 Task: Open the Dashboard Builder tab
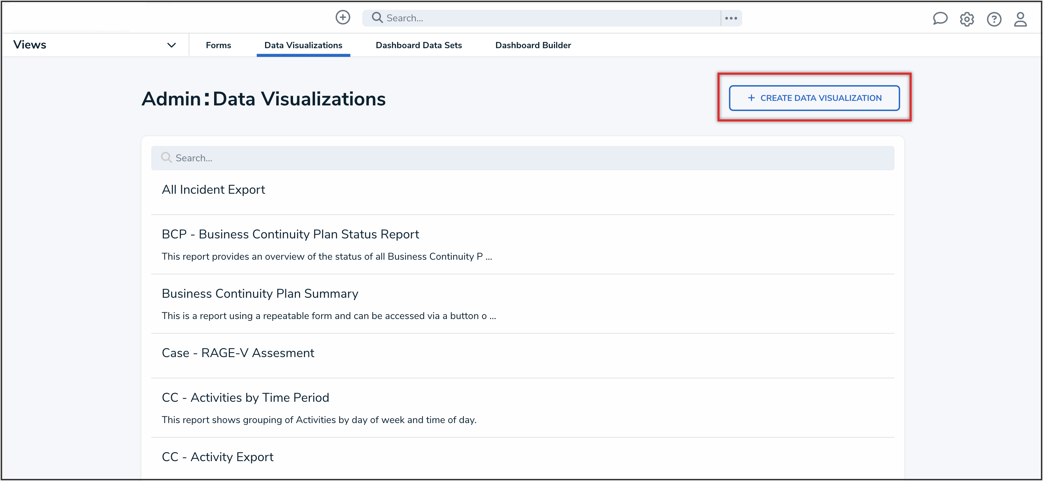(x=533, y=45)
